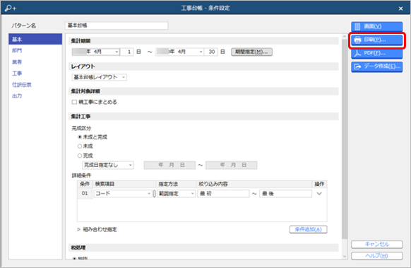The image size is (411, 268).
Task: Click the データ作成(E)... button
Action: (376, 66)
